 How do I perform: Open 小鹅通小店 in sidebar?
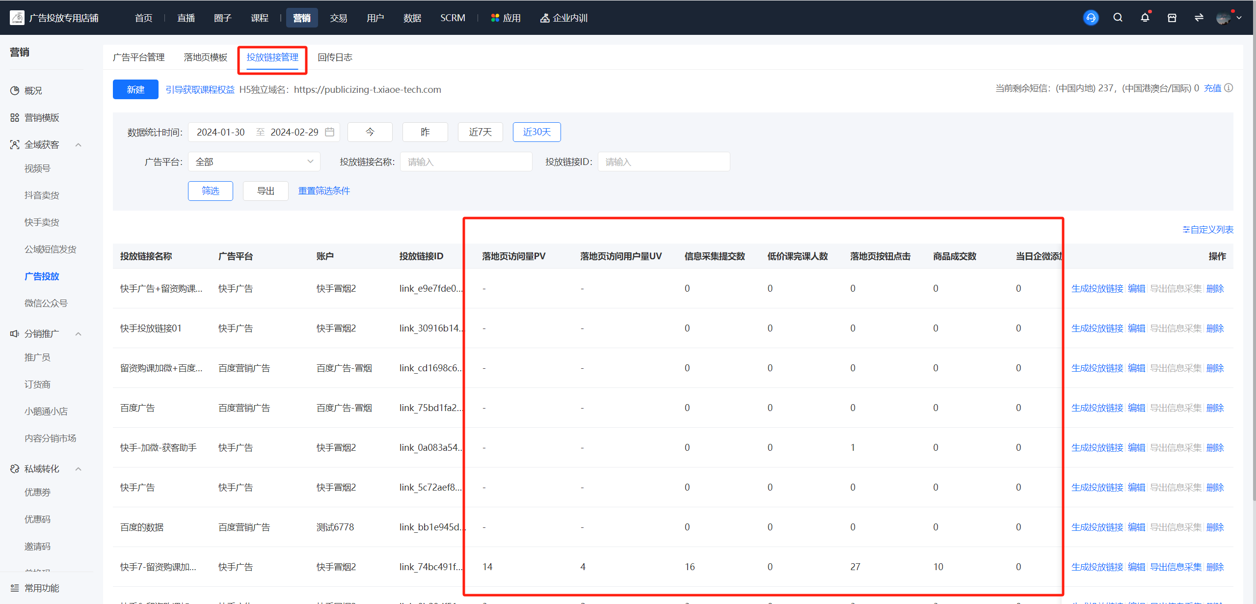[46, 412]
